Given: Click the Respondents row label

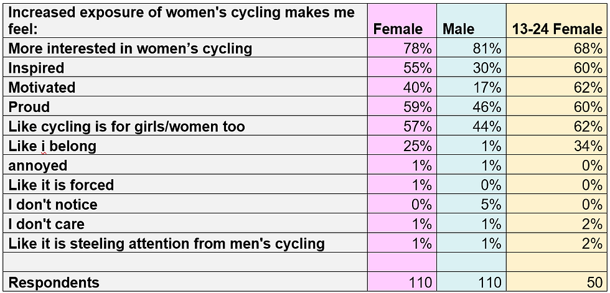Looking at the screenshot, I should tap(185, 282).
